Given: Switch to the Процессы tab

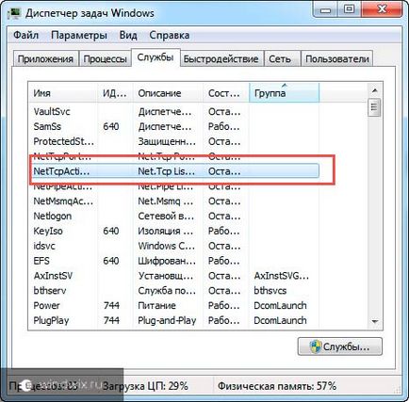Looking at the screenshot, I should [x=105, y=59].
